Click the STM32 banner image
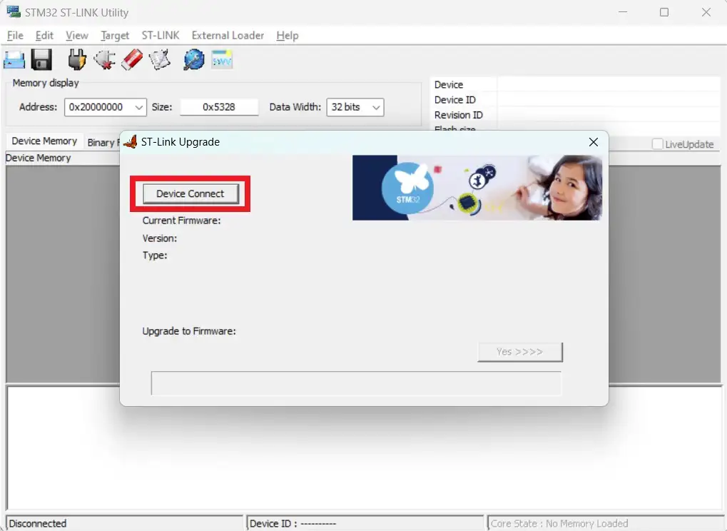 [477, 188]
